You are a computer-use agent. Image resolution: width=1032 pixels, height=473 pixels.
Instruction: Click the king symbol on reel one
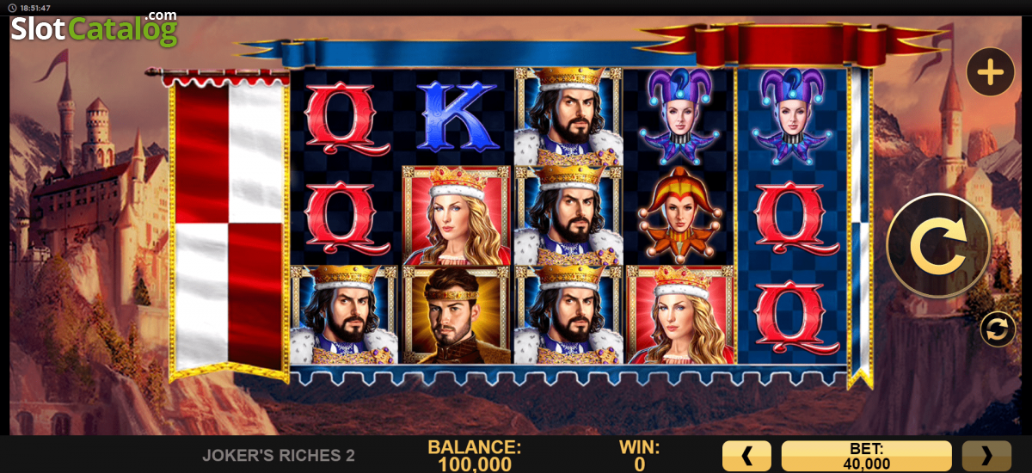[x=344, y=315]
